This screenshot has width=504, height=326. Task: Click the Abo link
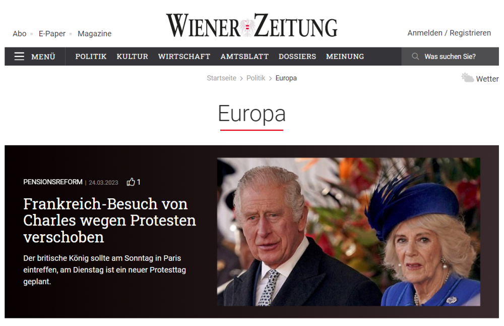pos(20,33)
